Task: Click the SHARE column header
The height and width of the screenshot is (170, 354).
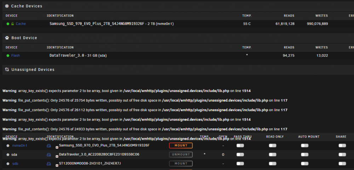Action: [341, 137]
